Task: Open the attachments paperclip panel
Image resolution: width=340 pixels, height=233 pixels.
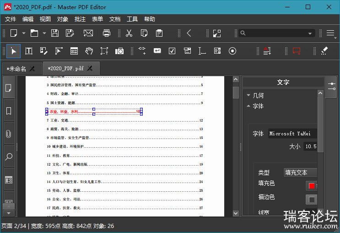Action: [8, 133]
